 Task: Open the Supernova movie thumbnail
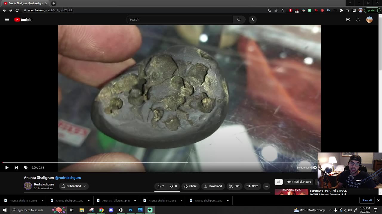pyautogui.click(x=291, y=192)
